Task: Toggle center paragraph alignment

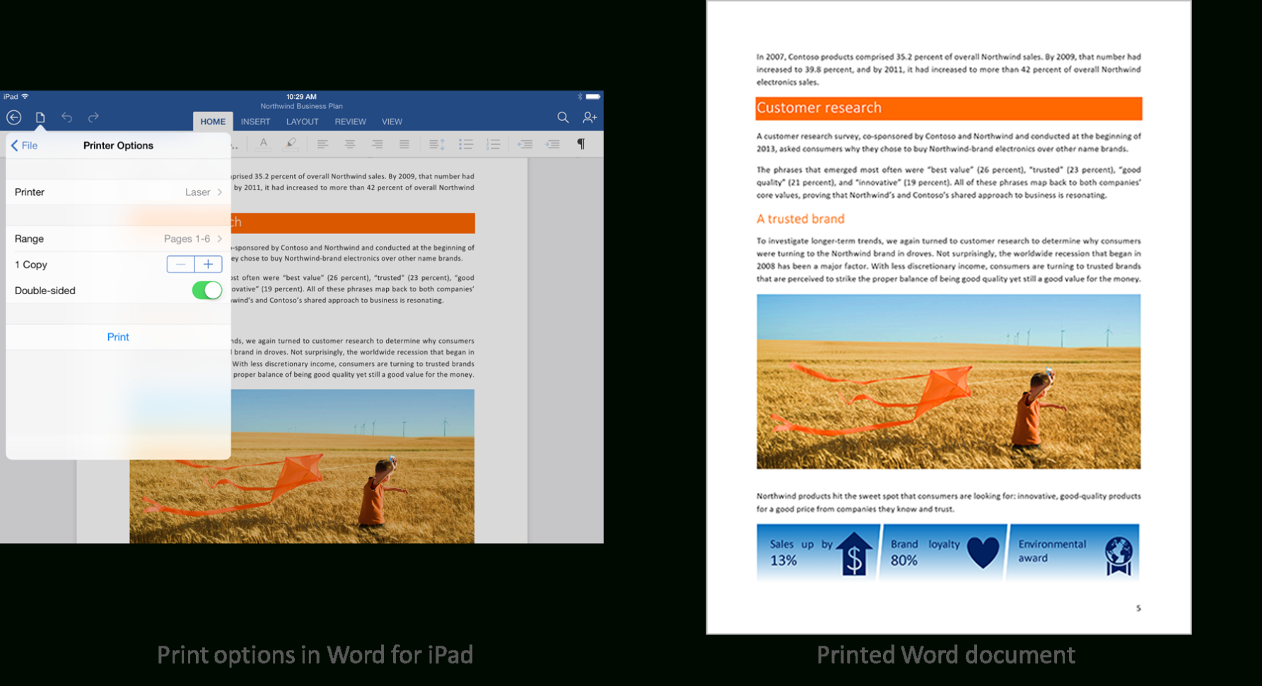Action: point(349,144)
